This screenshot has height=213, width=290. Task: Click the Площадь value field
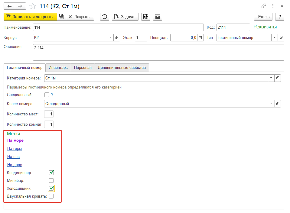[x=184, y=37]
